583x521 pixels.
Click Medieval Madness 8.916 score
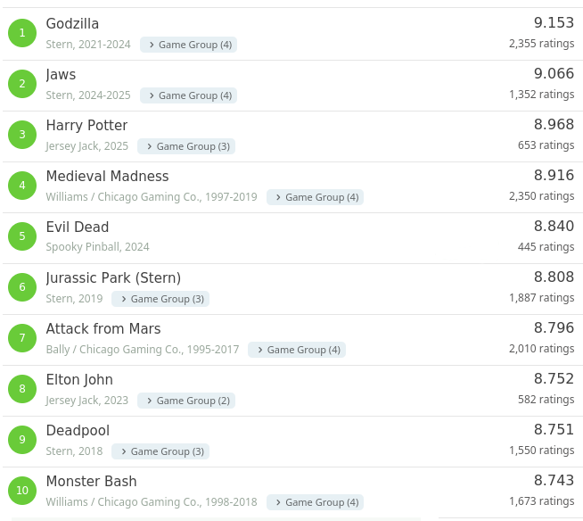(x=554, y=176)
